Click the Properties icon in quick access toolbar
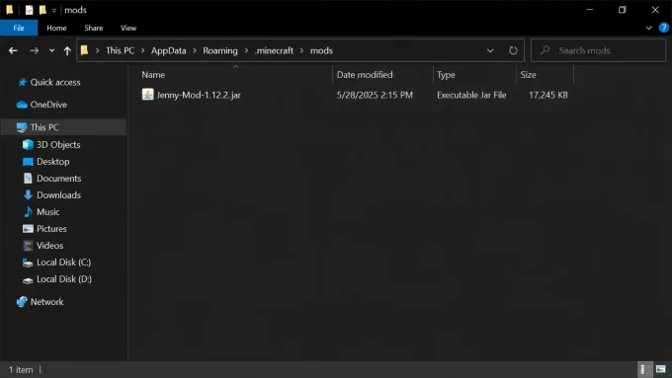672x378 pixels. coord(29,10)
